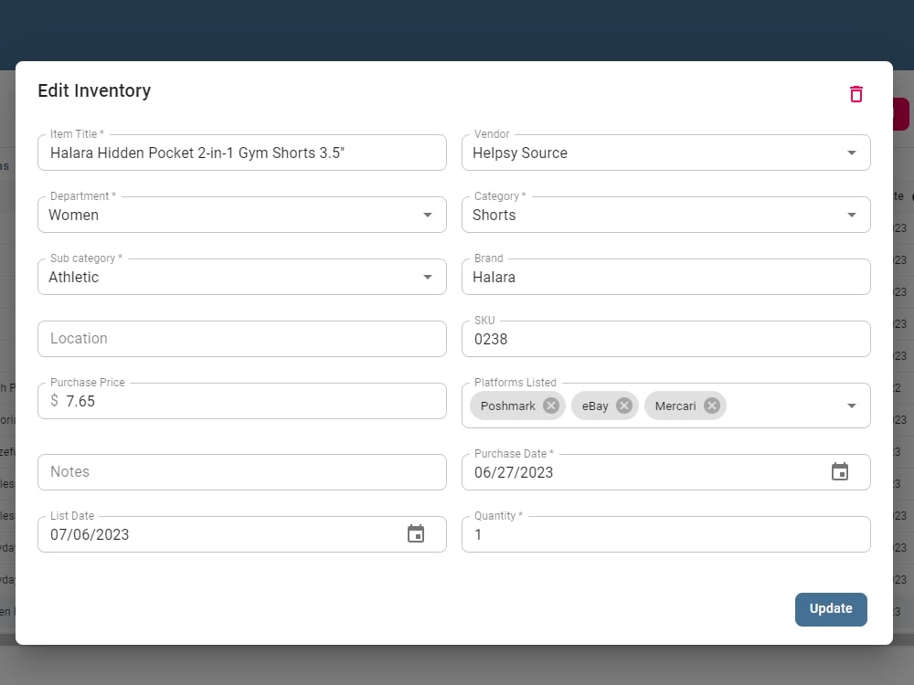
Task: Select the Poshmark chip label
Action: (x=507, y=406)
